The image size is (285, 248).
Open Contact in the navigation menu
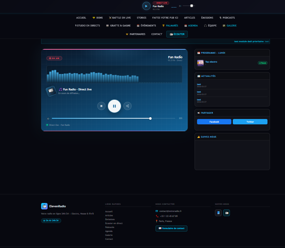[x=157, y=34]
